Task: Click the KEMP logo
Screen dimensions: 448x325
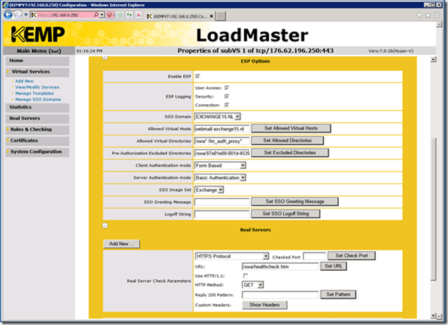Action: [38, 35]
